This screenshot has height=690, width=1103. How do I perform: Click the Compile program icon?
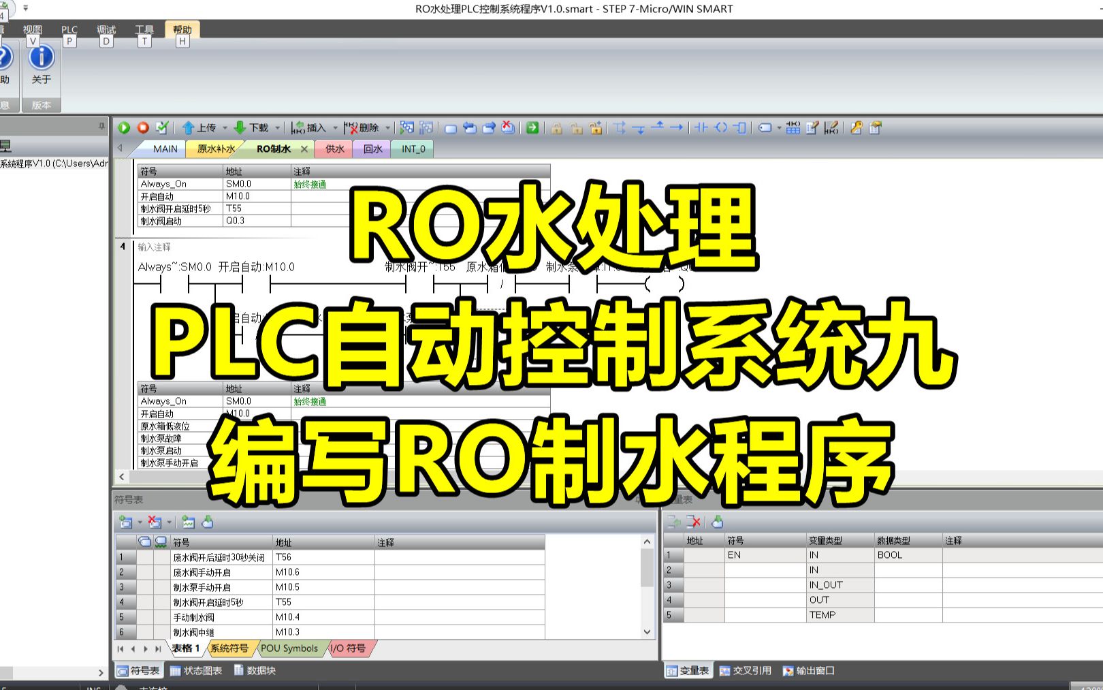(x=162, y=127)
